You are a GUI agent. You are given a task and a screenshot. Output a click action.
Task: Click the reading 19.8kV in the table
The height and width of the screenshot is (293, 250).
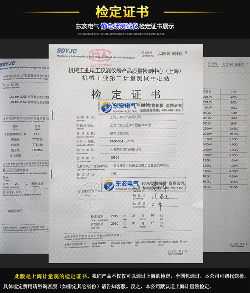coord(233,182)
